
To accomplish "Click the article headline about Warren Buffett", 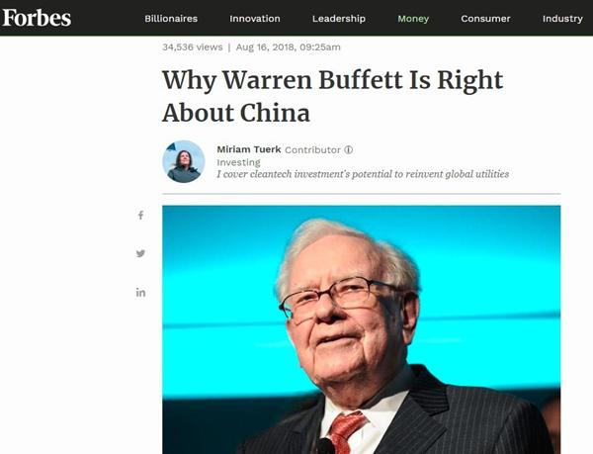I will click(333, 96).
